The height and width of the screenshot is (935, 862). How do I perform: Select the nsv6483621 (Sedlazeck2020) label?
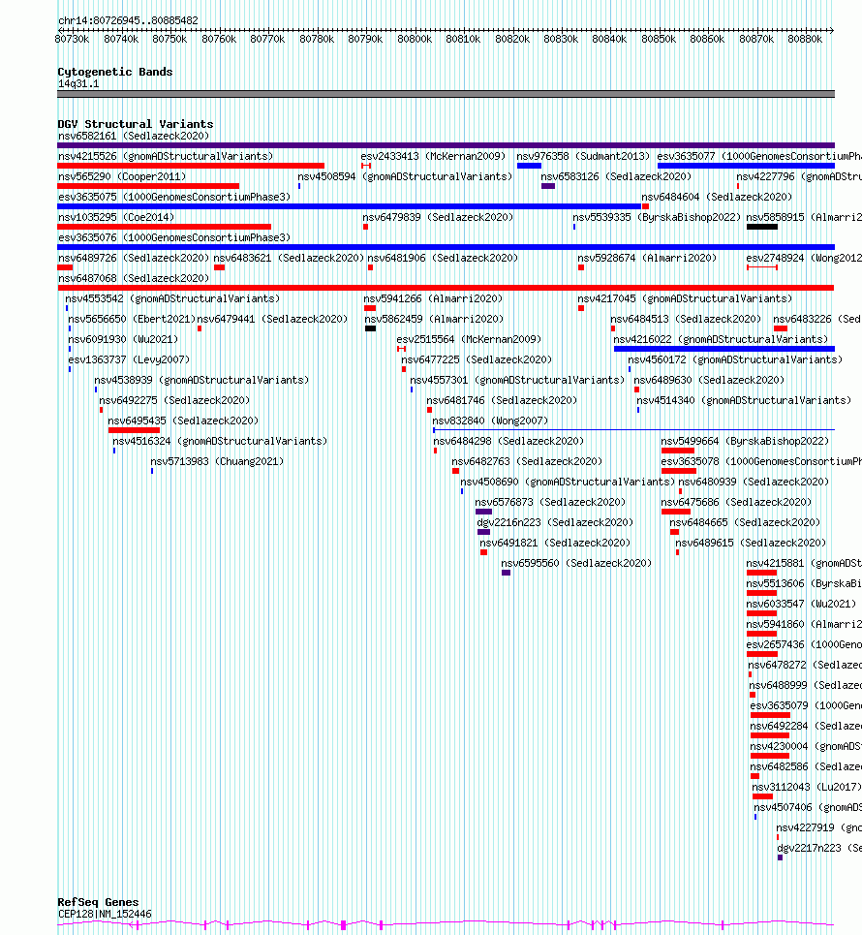[290, 258]
